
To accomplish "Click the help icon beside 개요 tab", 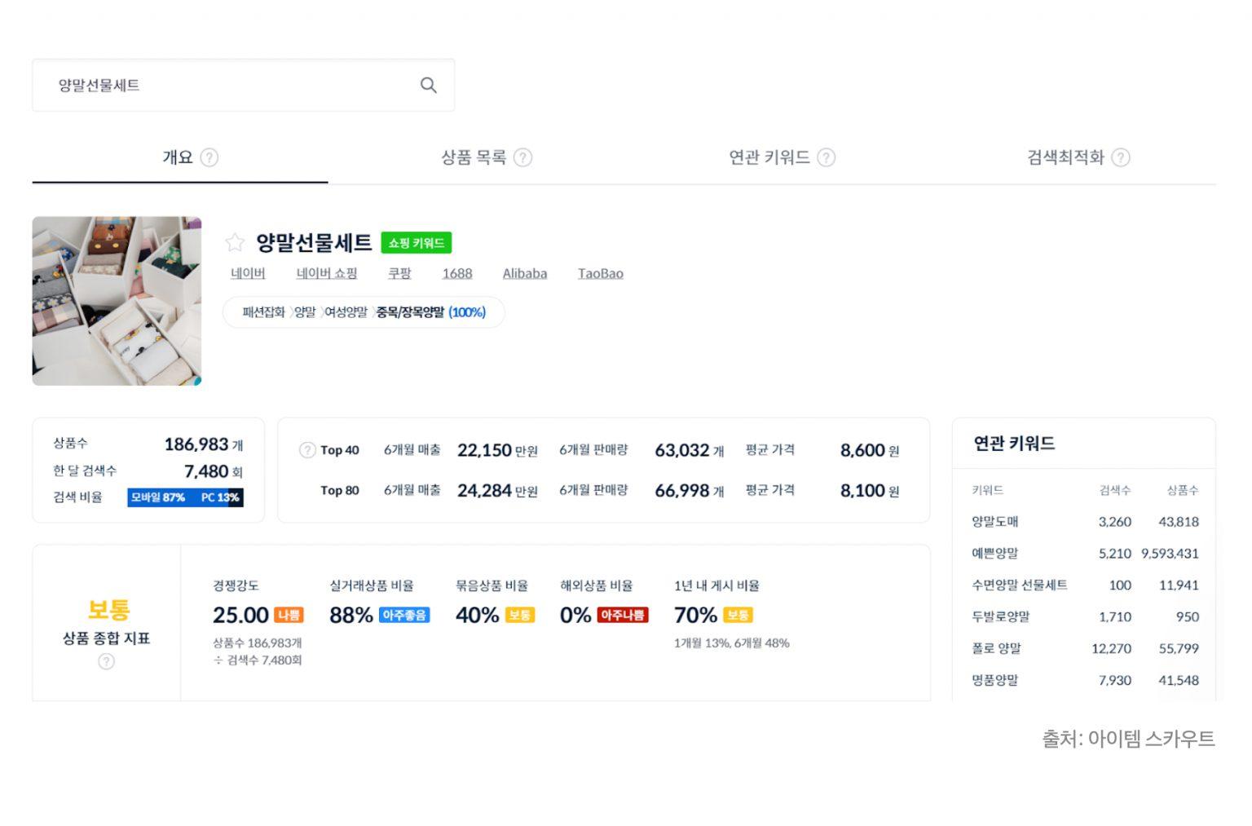I will click(x=209, y=157).
